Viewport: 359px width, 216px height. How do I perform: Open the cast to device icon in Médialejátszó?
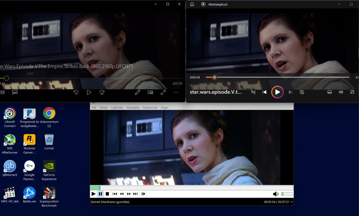pyautogui.click(x=329, y=92)
